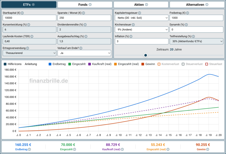Click the 55.243 € Eingezahlt (real) value
The image size is (226, 154).
click(158, 145)
